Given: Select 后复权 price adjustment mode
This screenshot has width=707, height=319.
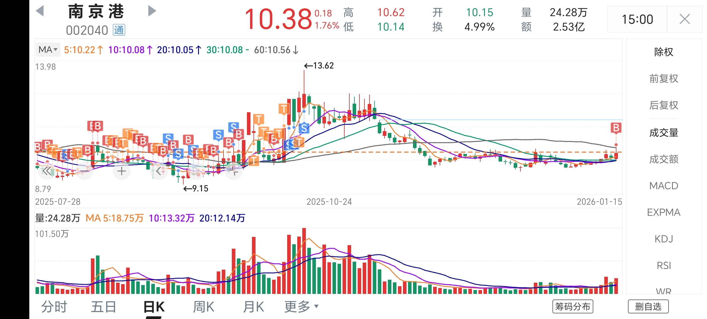Looking at the screenshot, I should (x=663, y=105).
